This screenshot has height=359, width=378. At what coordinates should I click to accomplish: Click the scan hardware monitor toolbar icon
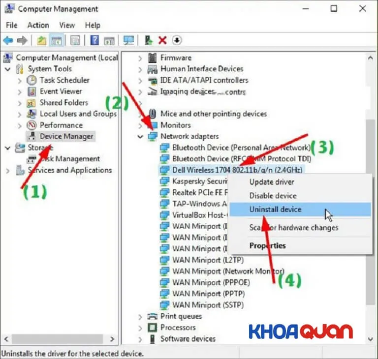(129, 40)
